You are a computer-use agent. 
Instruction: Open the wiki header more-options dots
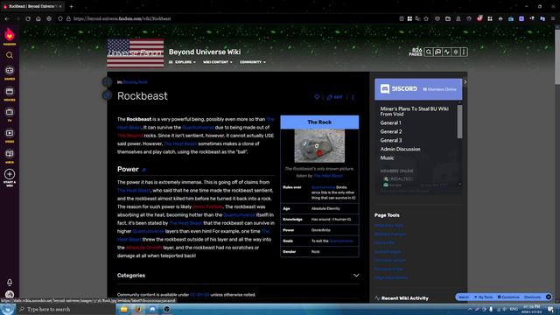point(464,52)
